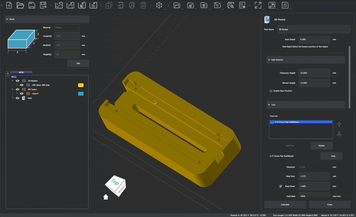Collapse the Stock panel section
Screen dimensions: 356x217
7,19
